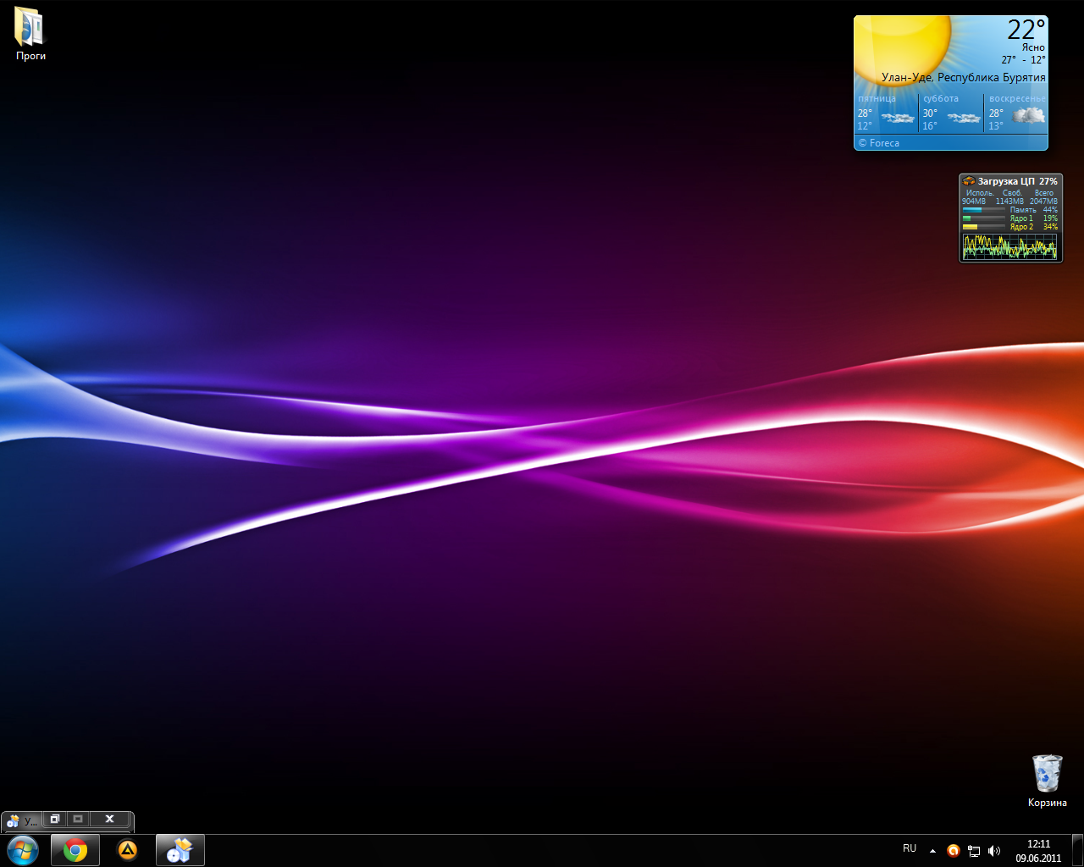
Task: Open the RU language selector
Action: pyautogui.click(x=910, y=848)
